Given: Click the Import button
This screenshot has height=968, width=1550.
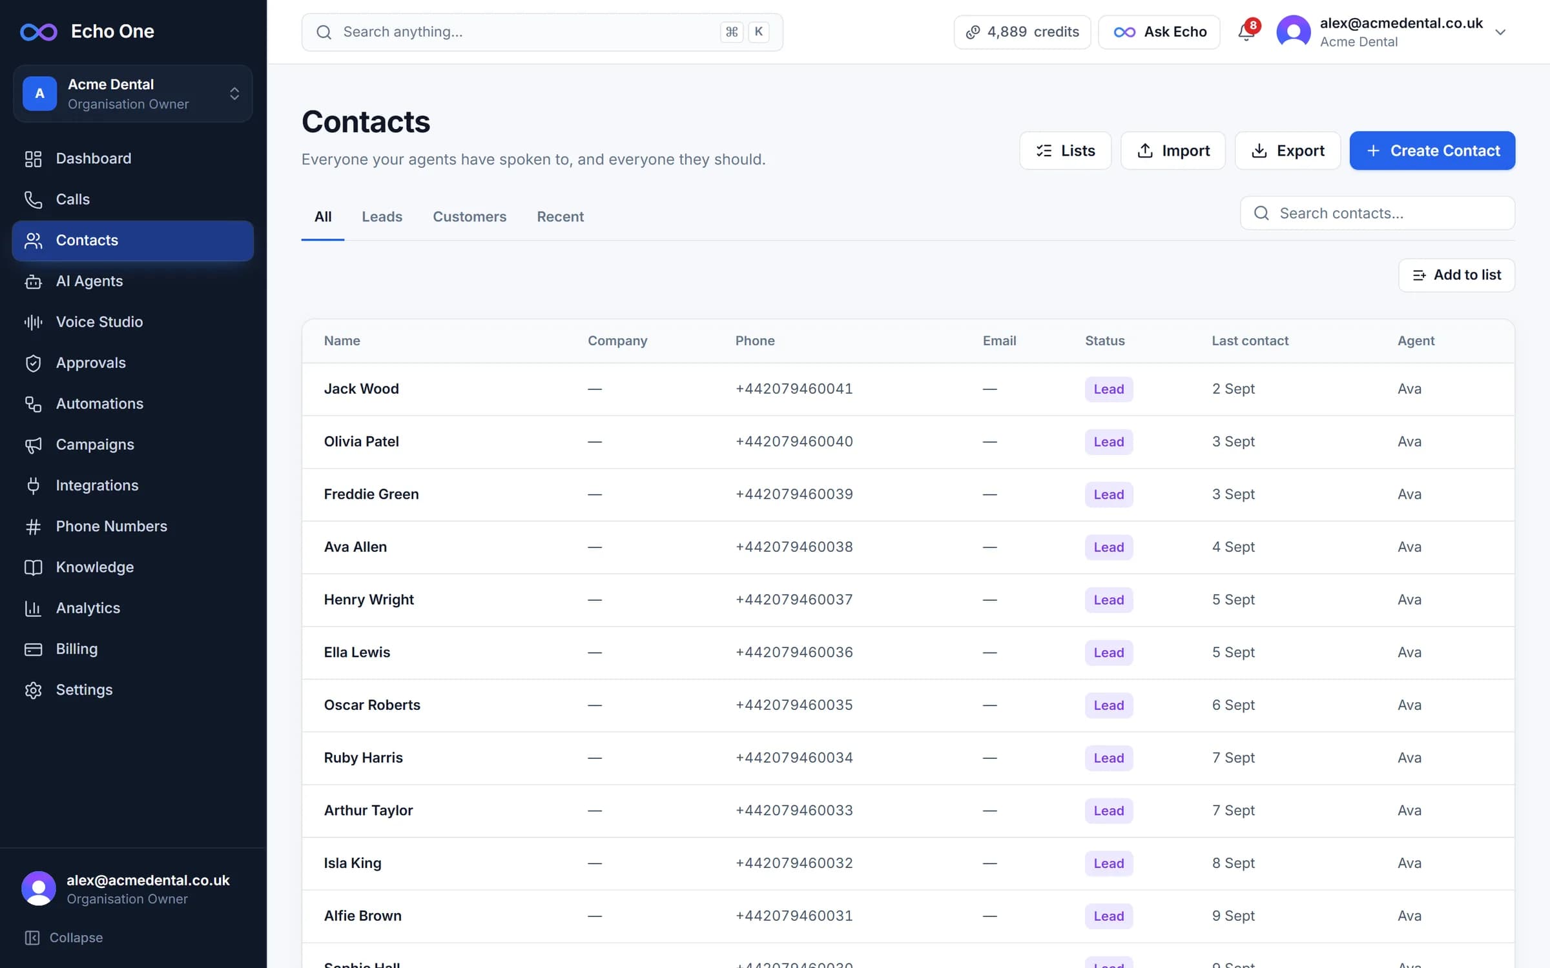Looking at the screenshot, I should coord(1172,150).
